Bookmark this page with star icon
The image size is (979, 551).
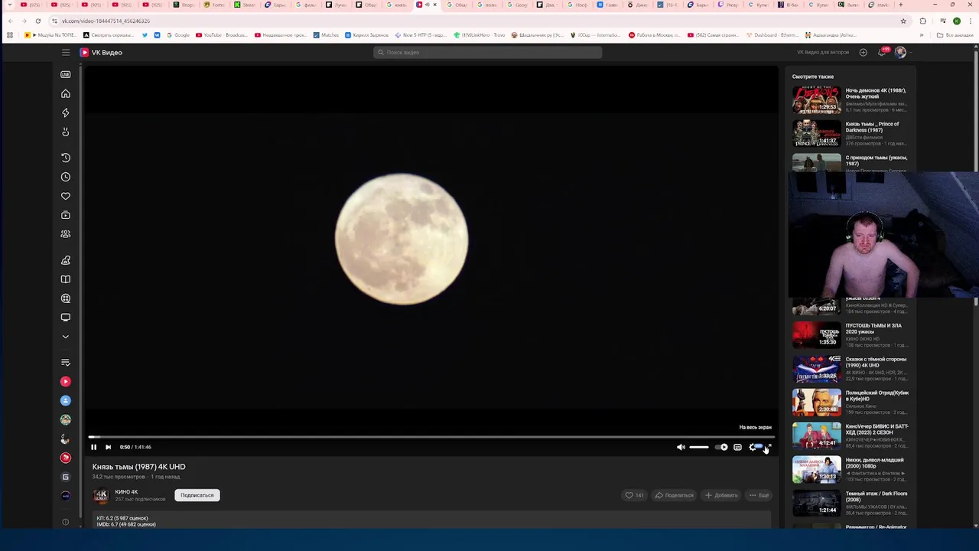tap(903, 21)
